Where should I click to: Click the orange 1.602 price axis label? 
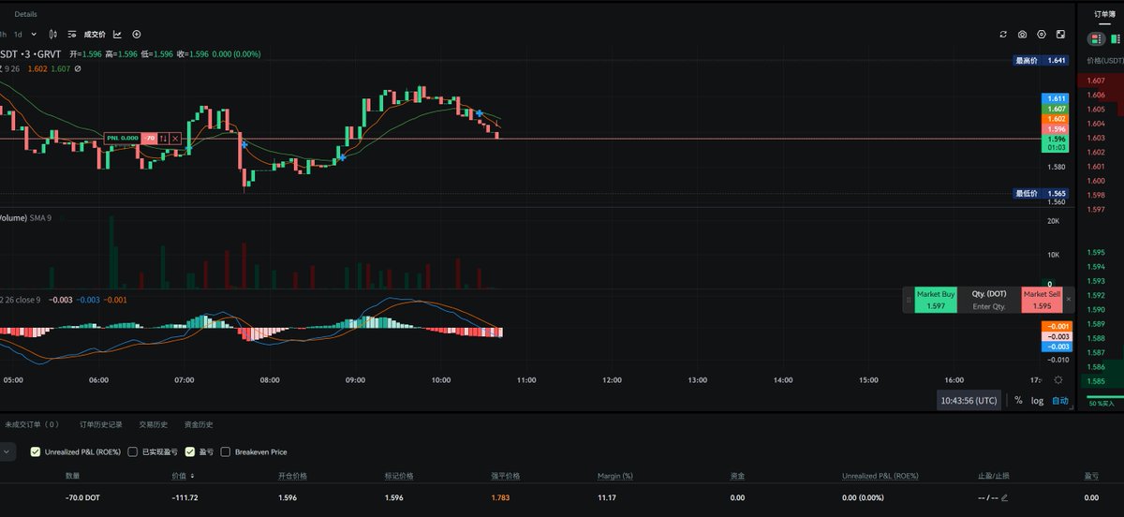1056,119
